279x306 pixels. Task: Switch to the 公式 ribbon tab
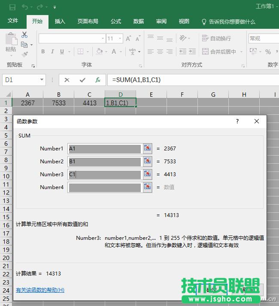pyautogui.click(x=116, y=21)
